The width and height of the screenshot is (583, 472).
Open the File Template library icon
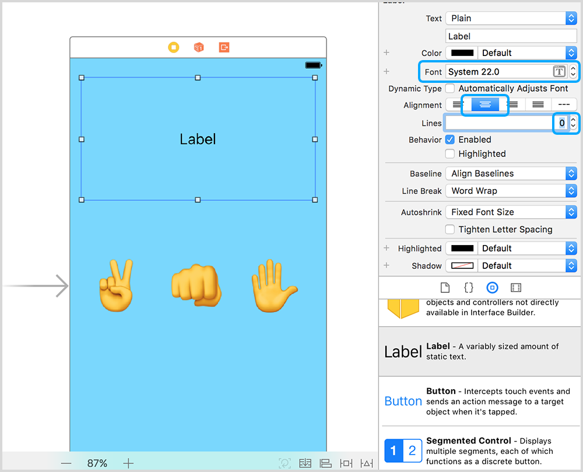pos(445,288)
